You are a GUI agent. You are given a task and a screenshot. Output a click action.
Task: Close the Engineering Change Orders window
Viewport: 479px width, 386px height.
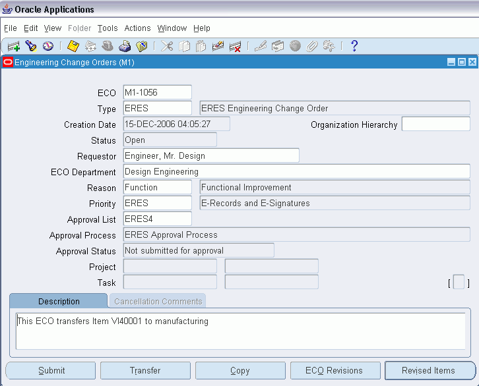click(x=472, y=62)
